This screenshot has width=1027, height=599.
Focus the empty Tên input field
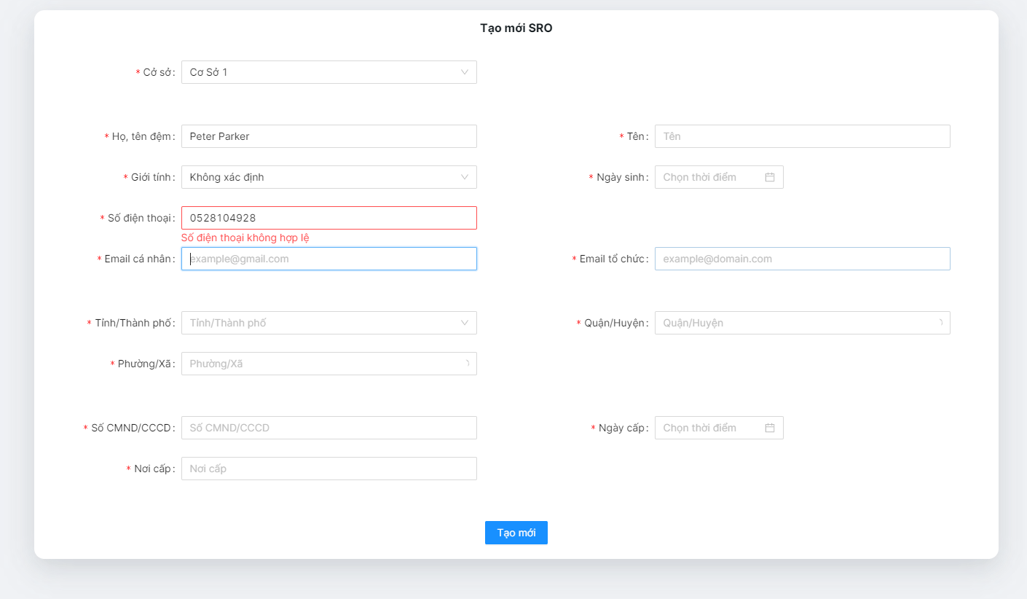pyautogui.click(x=801, y=136)
